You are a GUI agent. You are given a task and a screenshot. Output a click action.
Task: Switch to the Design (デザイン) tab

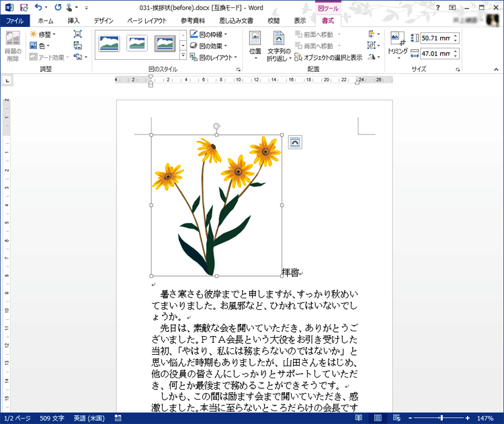pos(103,21)
